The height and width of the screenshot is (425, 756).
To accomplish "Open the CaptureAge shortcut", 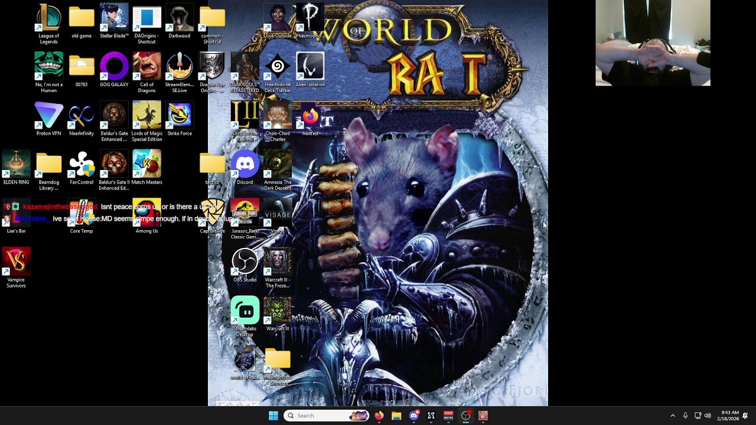I will click(212, 216).
